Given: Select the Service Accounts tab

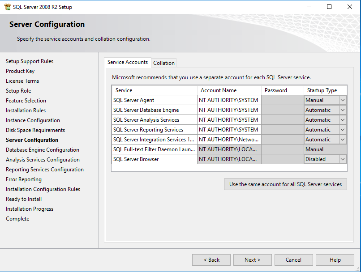Looking at the screenshot, I should (x=128, y=62).
